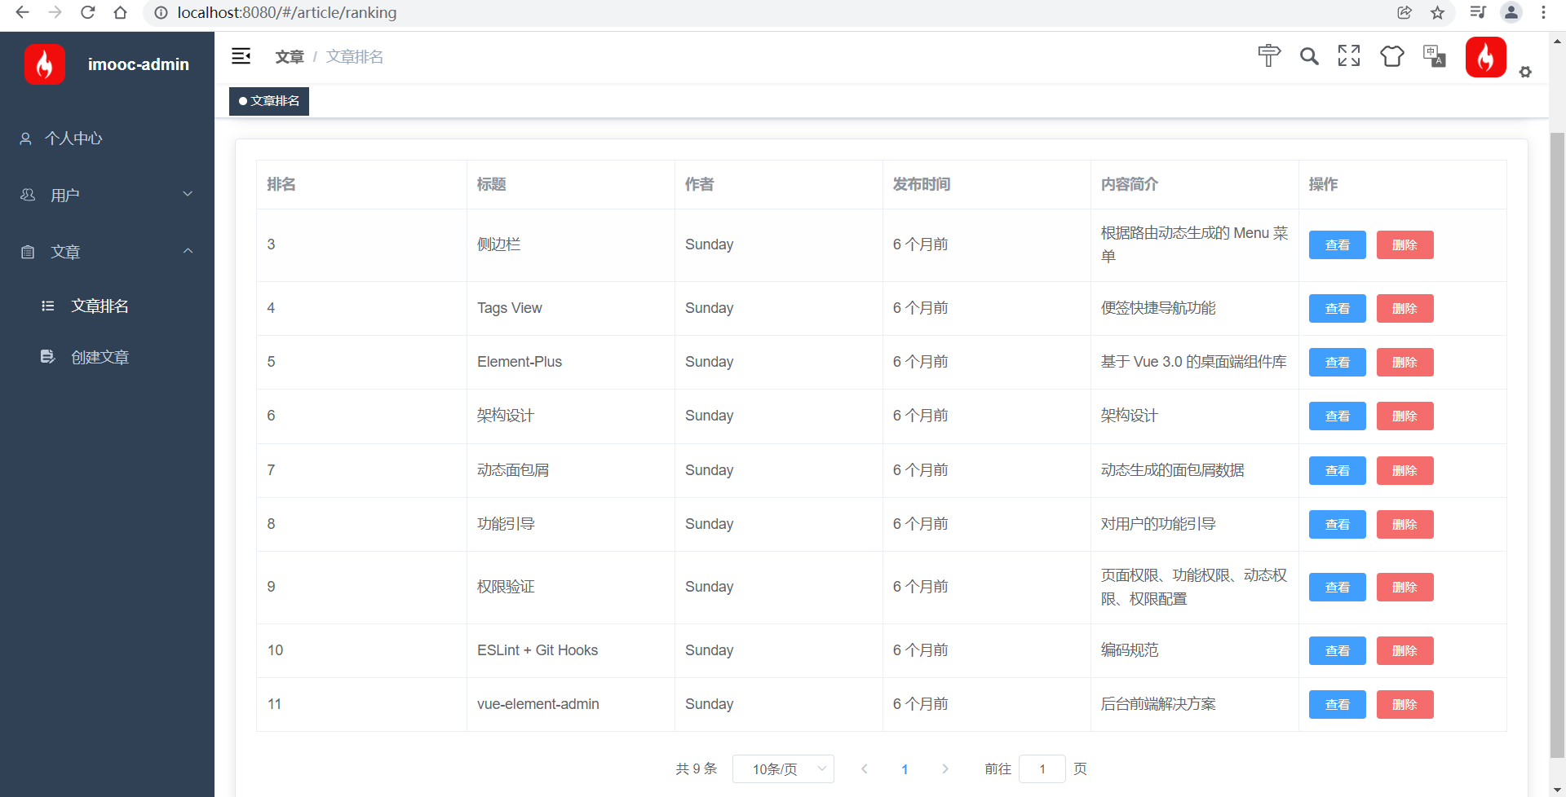Image resolution: width=1566 pixels, height=797 pixels.
Task: Click the imooc-admin flame logo
Action: [x=45, y=64]
